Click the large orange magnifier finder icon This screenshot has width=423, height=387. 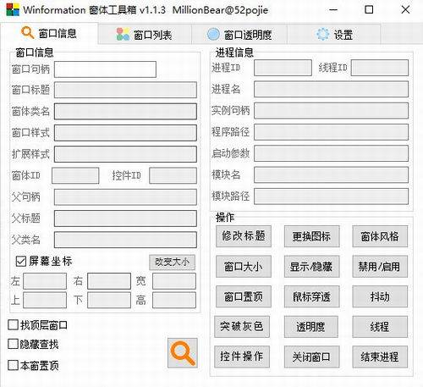183,353
